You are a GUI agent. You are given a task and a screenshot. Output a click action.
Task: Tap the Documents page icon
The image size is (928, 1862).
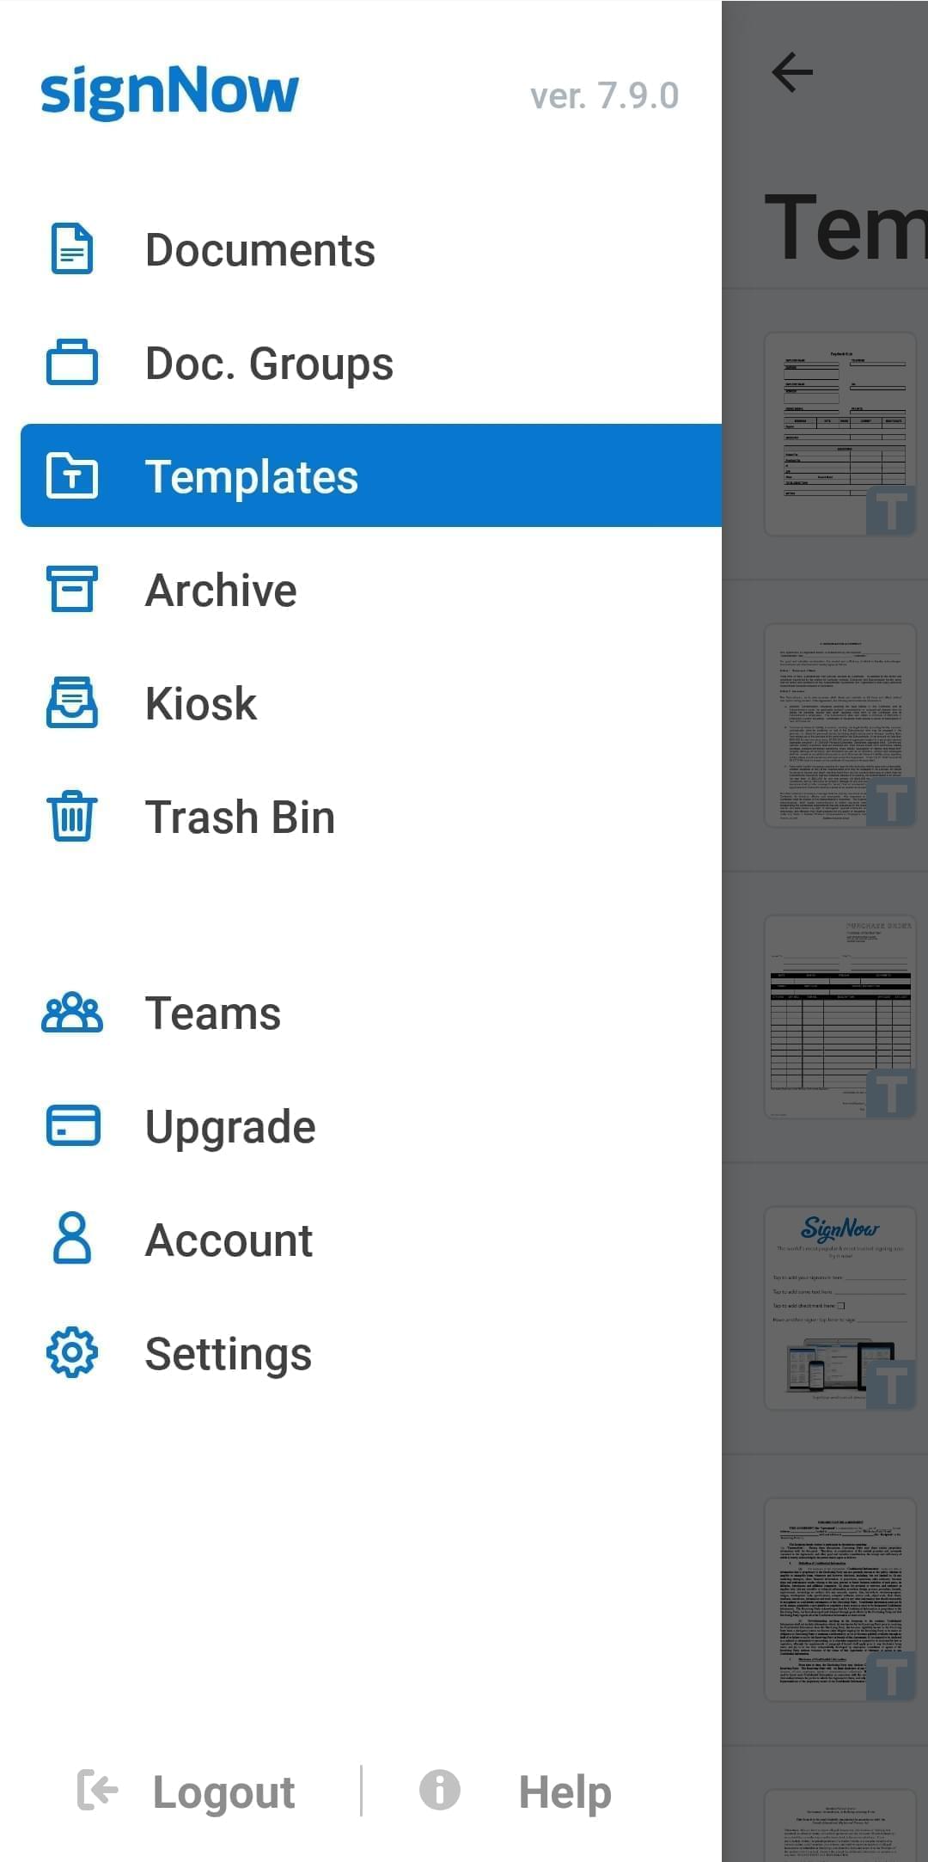[72, 249]
